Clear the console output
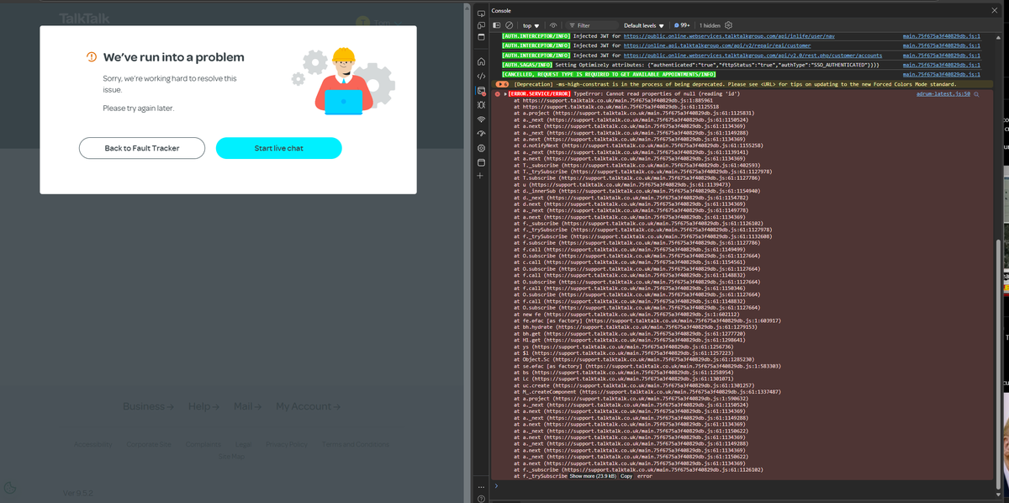1009x503 pixels. pos(509,26)
